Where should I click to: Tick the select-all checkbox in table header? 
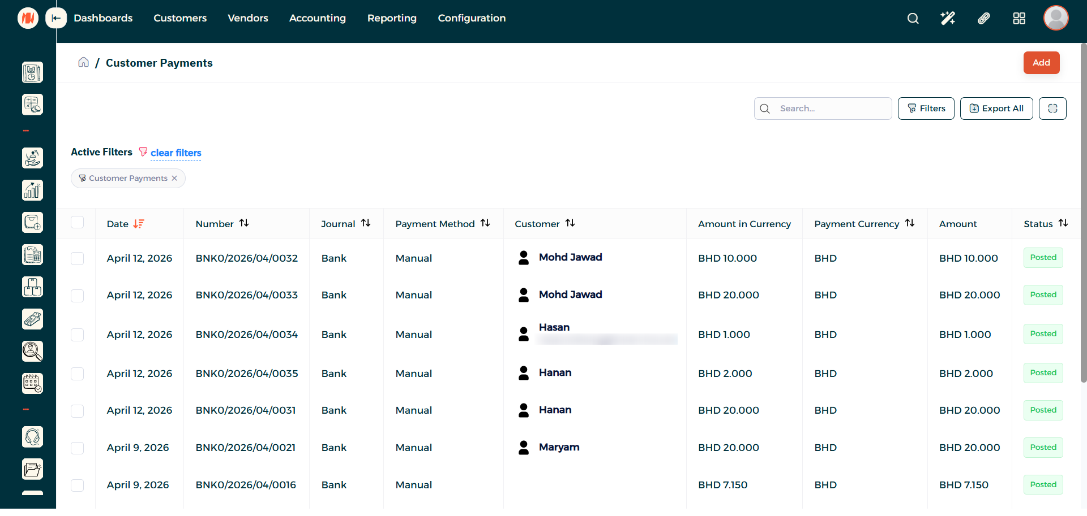click(x=78, y=223)
